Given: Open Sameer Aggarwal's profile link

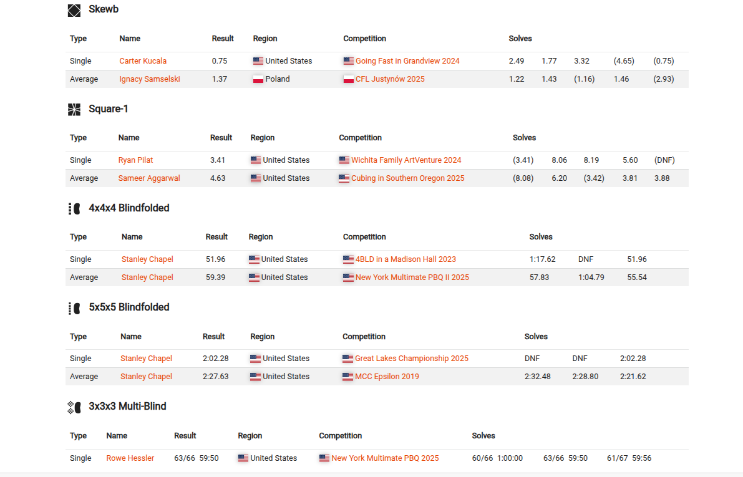Looking at the screenshot, I should [149, 178].
